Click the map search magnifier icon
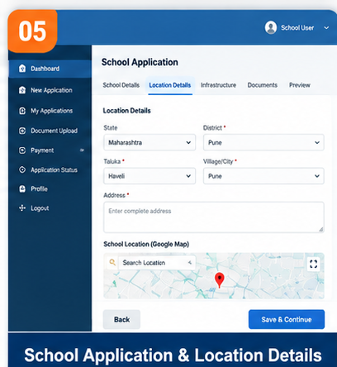Image resolution: width=337 pixels, height=367 pixels. click(112, 262)
